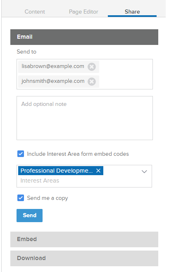Image resolution: width=169 pixels, height=272 pixels.
Task: Click the Interest Areas placeholder text
Action: point(40,181)
